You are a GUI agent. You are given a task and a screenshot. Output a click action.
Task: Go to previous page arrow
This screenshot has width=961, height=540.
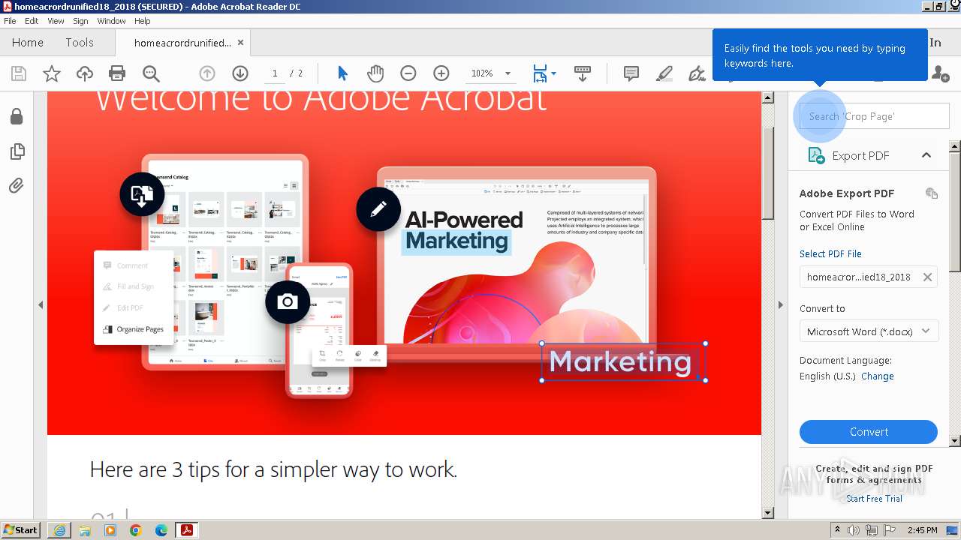tap(207, 73)
